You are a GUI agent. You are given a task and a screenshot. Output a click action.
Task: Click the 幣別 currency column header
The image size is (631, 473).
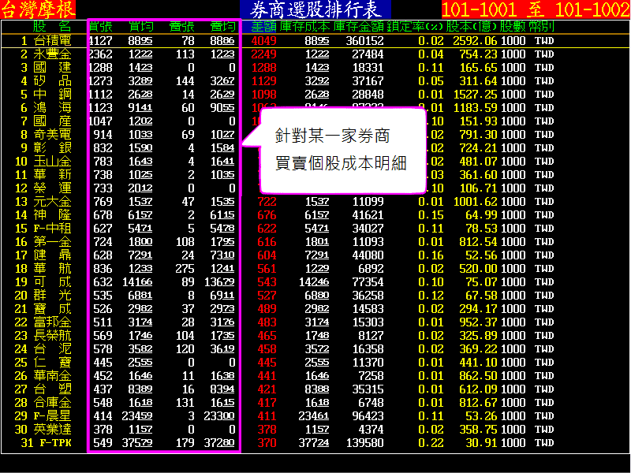542,27
